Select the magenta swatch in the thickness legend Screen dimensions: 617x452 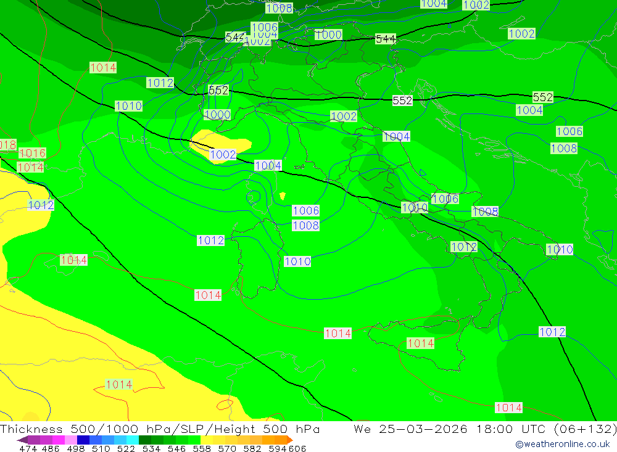[x=58, y=440]
